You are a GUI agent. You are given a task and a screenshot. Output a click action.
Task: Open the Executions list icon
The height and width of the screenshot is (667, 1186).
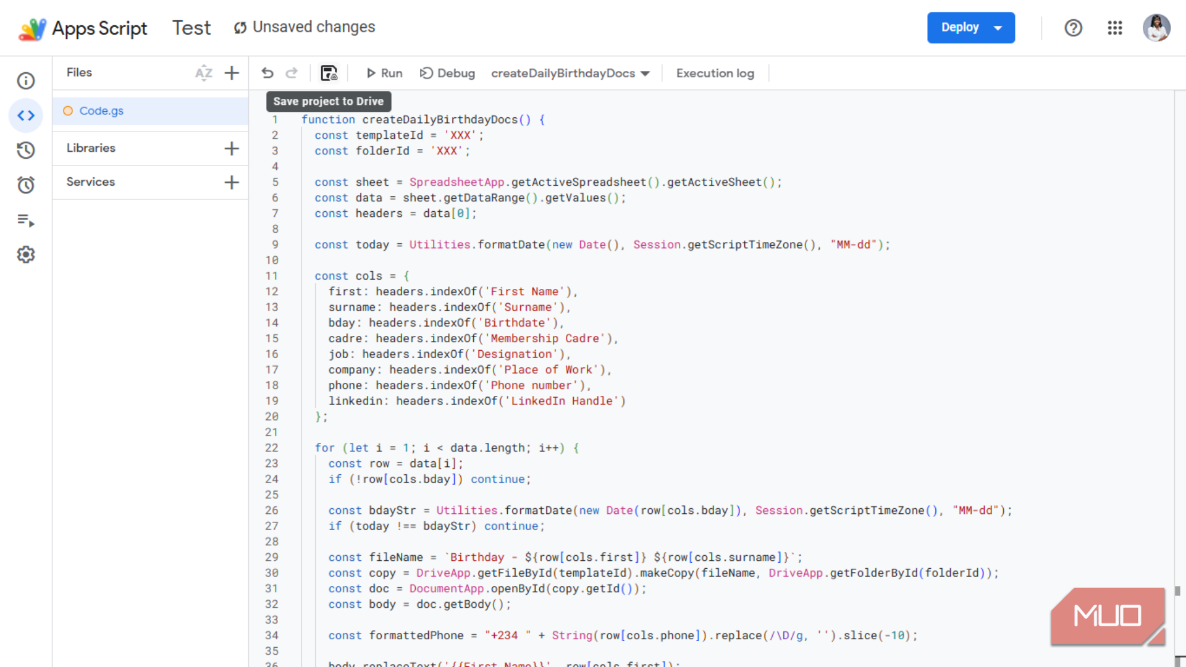[26, 220]
